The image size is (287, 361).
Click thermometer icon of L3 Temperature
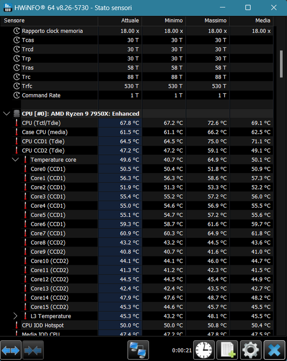25,316
